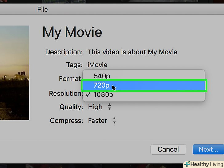Click the Healthy Living cross logo
This screenshot has width=224, height=168.
186,164
